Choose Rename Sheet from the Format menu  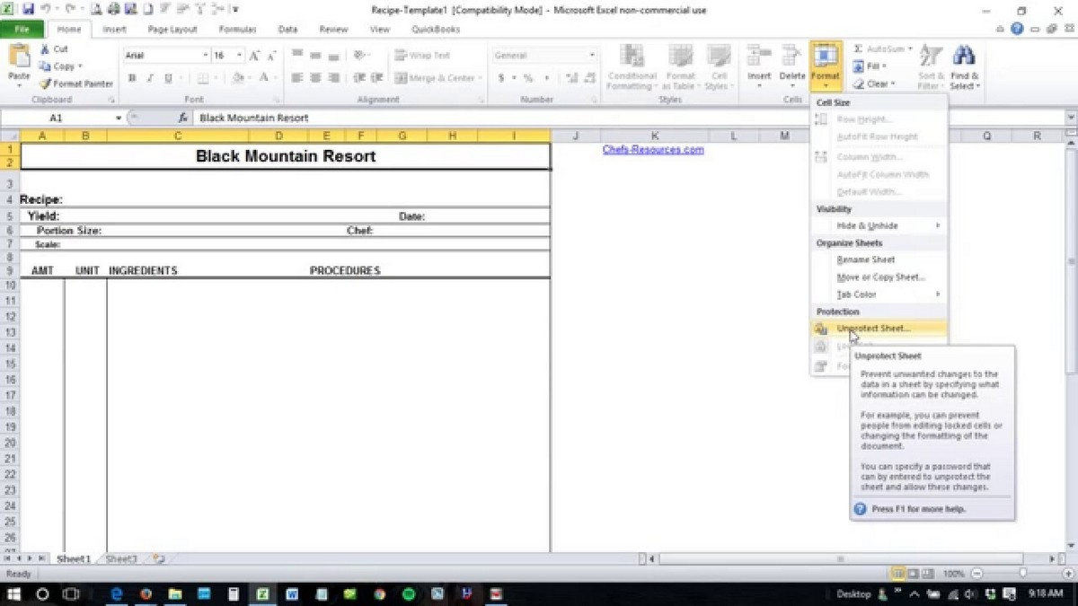coord(865,260)
